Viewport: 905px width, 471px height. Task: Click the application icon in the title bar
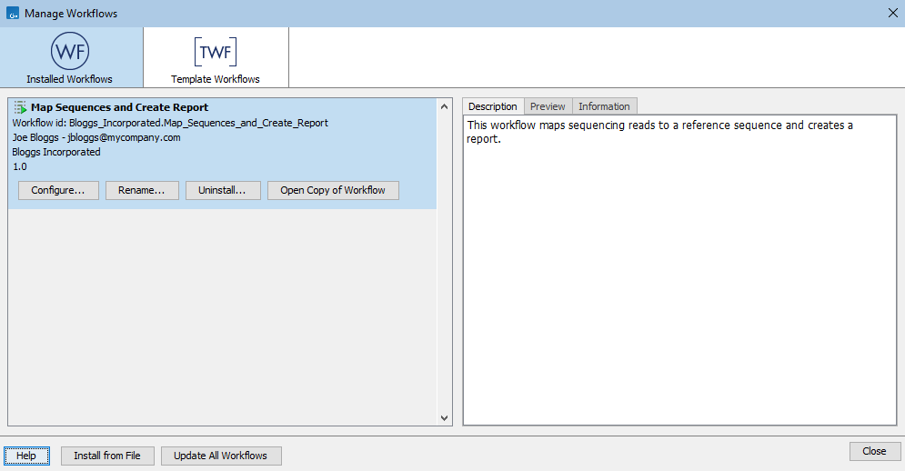pos(12,14)
